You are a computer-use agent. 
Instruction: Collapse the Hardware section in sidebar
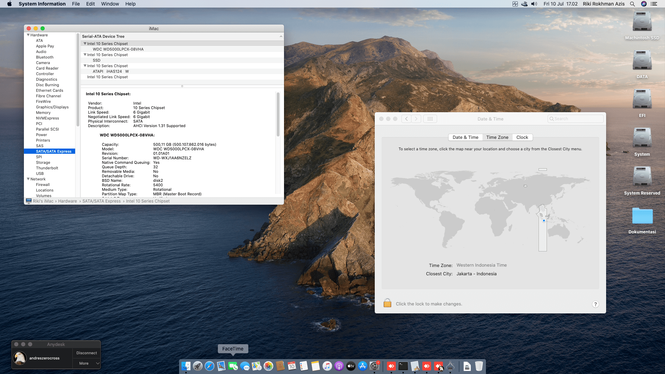pos(28,35)
